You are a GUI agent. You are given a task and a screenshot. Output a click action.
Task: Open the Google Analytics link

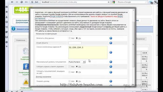[57, 16]
